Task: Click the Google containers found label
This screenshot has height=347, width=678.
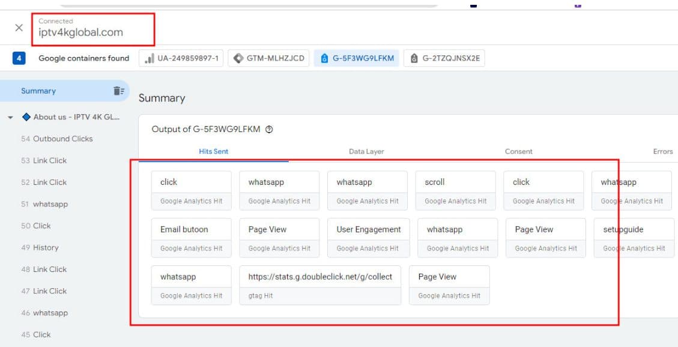Action: point(84,58)
